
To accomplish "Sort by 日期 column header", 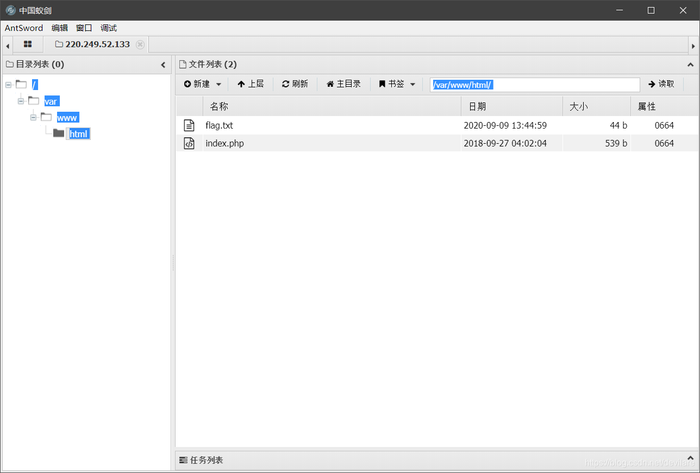I will point(511,106).
